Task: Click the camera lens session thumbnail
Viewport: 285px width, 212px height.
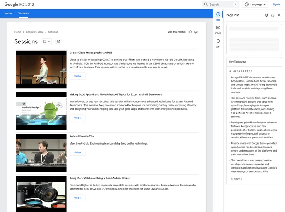Action: pyautogui.click(x=41, y=194)
